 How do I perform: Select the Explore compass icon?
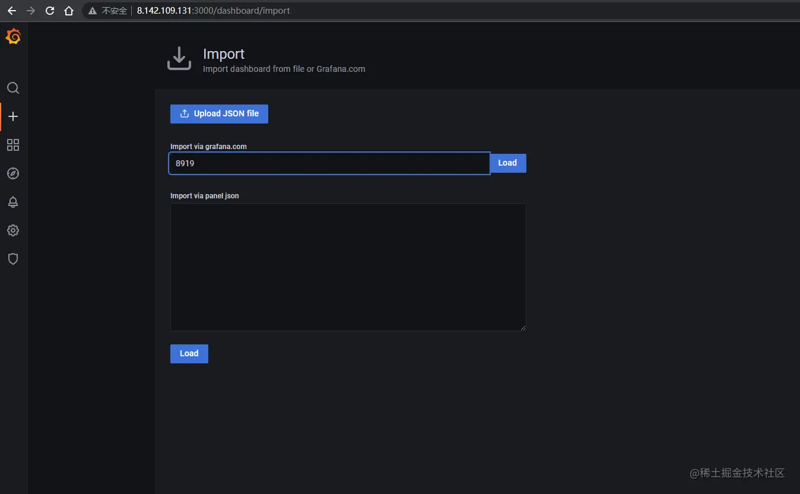click(x=13, y=173)
